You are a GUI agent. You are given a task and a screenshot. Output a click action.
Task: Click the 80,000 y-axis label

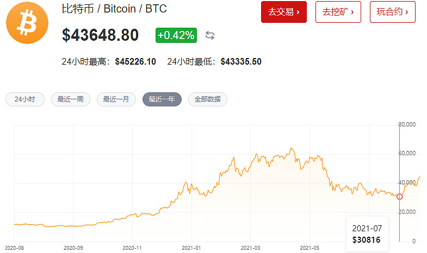point(407,125)
